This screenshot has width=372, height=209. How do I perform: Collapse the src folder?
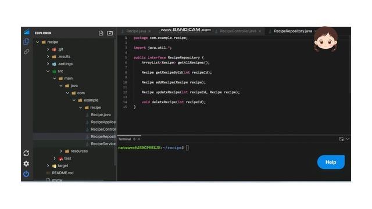click(48, 71)
